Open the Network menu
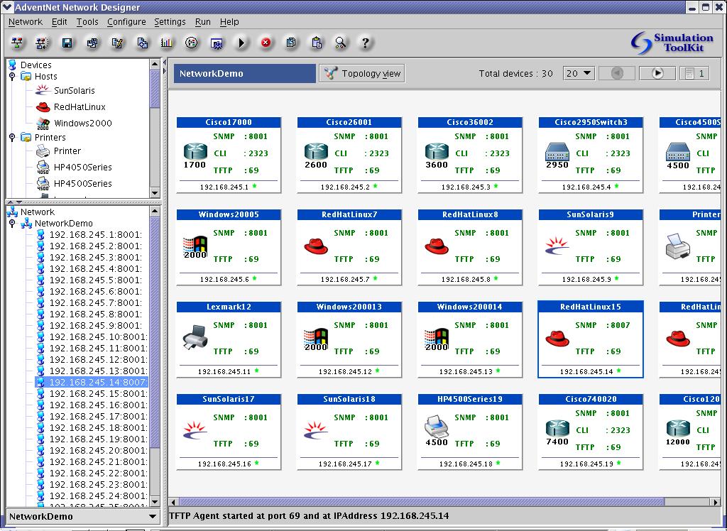 tap(26, 22)
